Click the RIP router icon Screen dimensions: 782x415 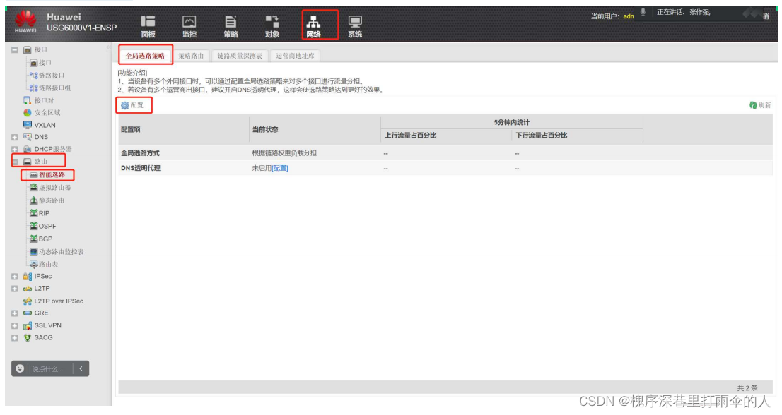click(33, 213)
